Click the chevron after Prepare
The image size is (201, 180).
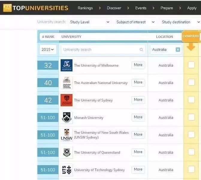pyautogui.click(x=180, y=8)
